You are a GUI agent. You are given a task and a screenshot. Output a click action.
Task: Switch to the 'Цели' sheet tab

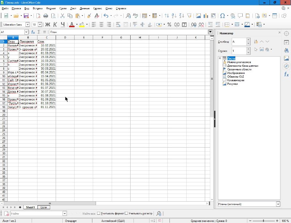43,207
